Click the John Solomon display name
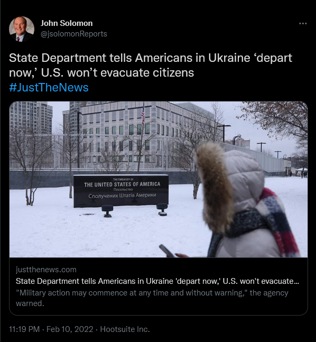This screenshot has width=316, height=342. (67, 23)
